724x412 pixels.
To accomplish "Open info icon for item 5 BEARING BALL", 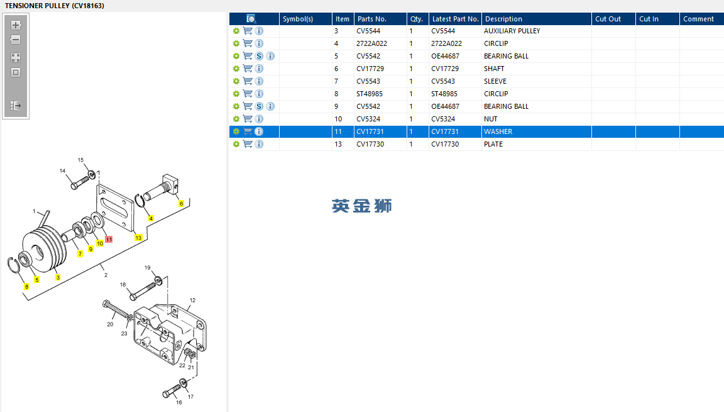I will tap(271, 56).
